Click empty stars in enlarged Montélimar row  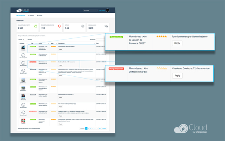tap(162, 68)
